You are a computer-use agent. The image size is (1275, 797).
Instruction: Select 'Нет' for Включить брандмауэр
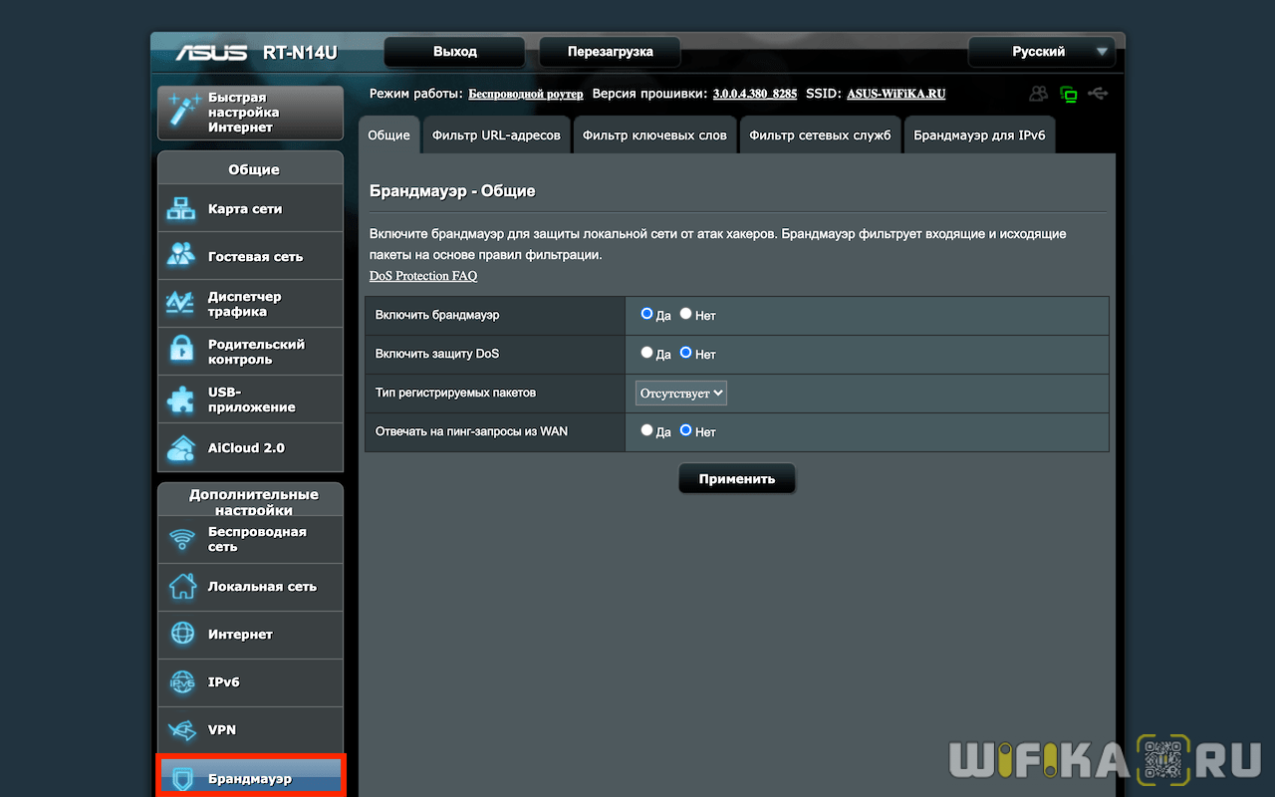pyautogui.click(x=685, y=314)
